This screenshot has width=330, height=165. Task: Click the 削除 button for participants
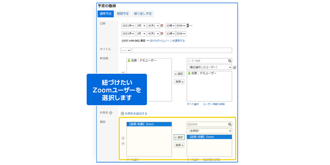179,82
